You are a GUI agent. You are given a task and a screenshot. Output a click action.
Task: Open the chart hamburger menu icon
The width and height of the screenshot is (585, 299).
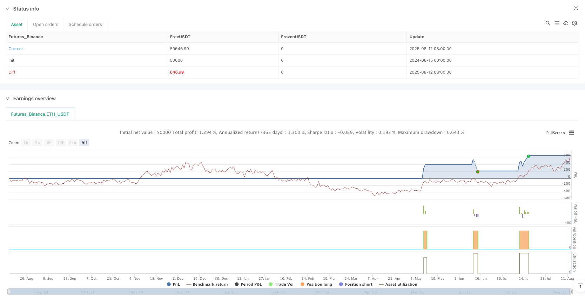point(571,133)
